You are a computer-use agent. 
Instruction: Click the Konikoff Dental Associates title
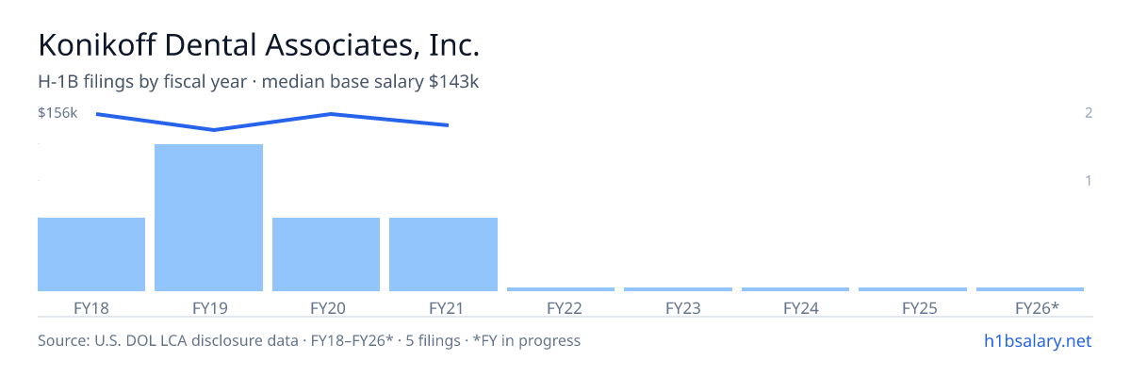259,44
